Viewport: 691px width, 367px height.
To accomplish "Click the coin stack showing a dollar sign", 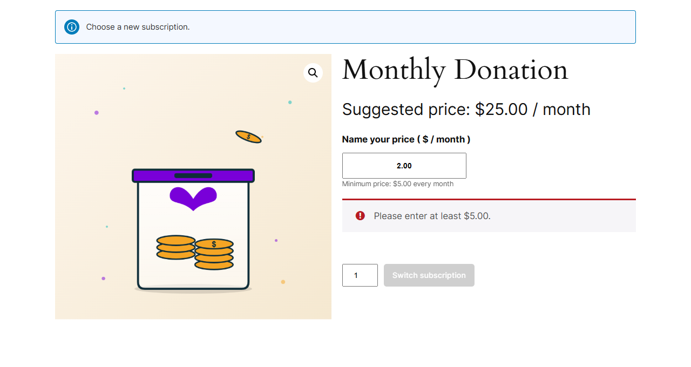I will [x=214, y=254].
